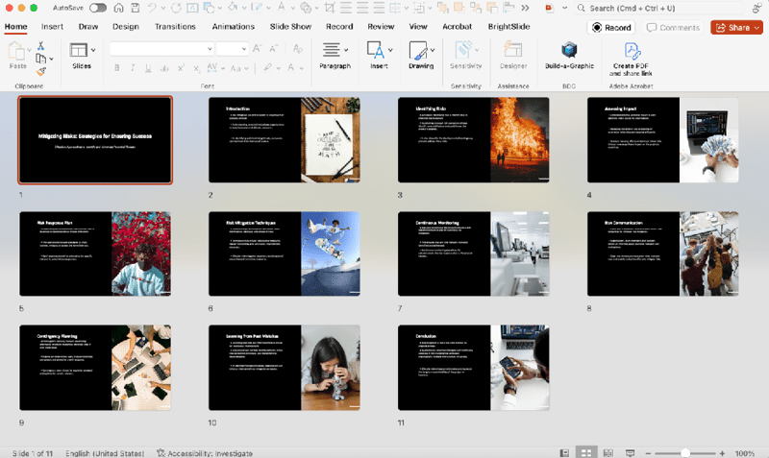
Task: Click English (United States) language status
Action: [105, 453]
